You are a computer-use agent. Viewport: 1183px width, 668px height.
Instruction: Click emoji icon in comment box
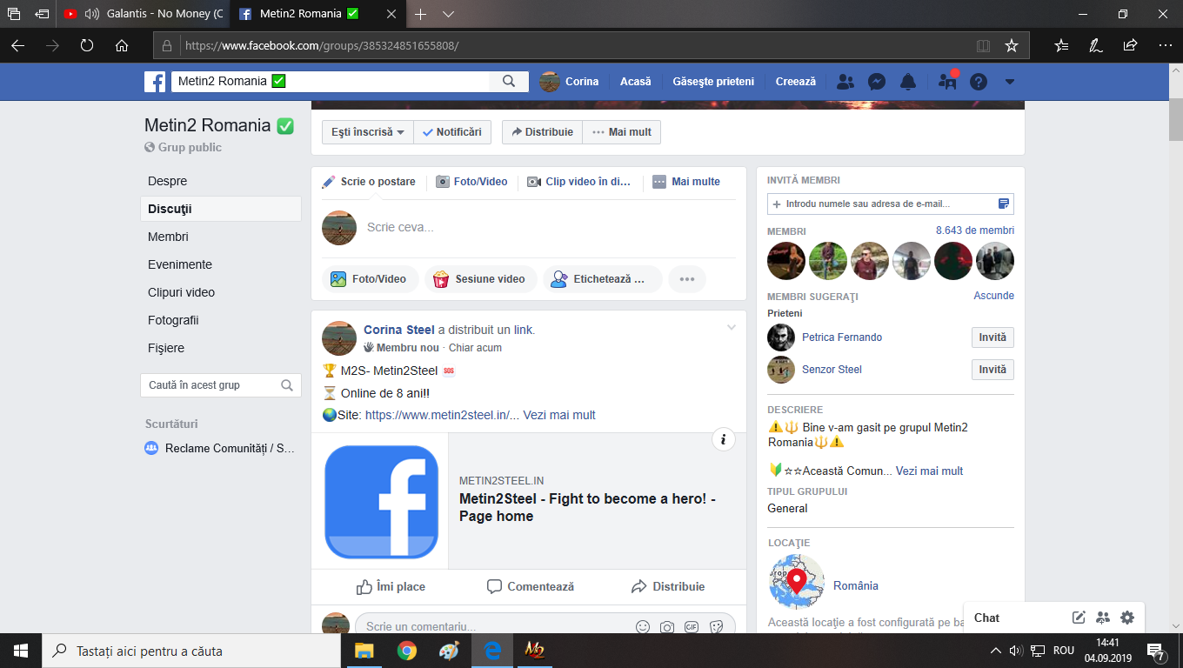click(643, 626)
